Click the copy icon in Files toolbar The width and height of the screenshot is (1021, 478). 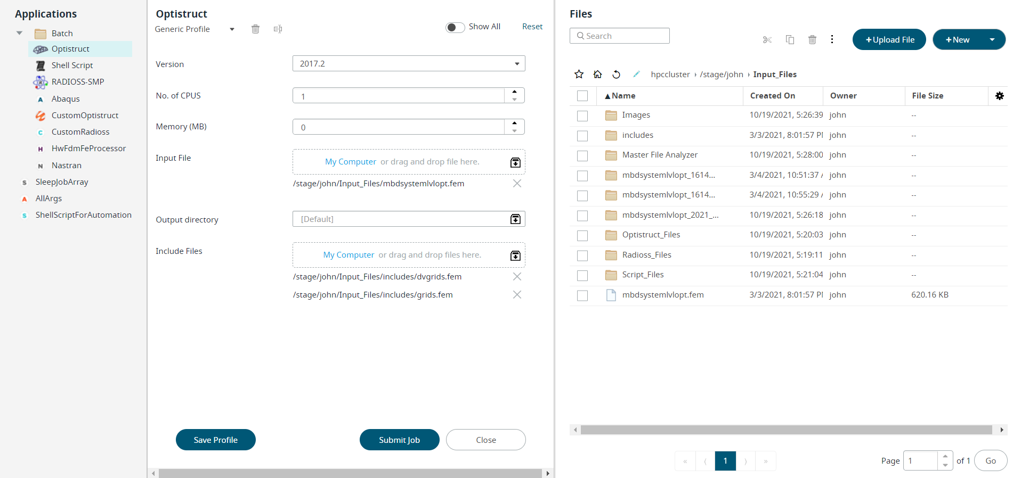[x=790, y=40]
